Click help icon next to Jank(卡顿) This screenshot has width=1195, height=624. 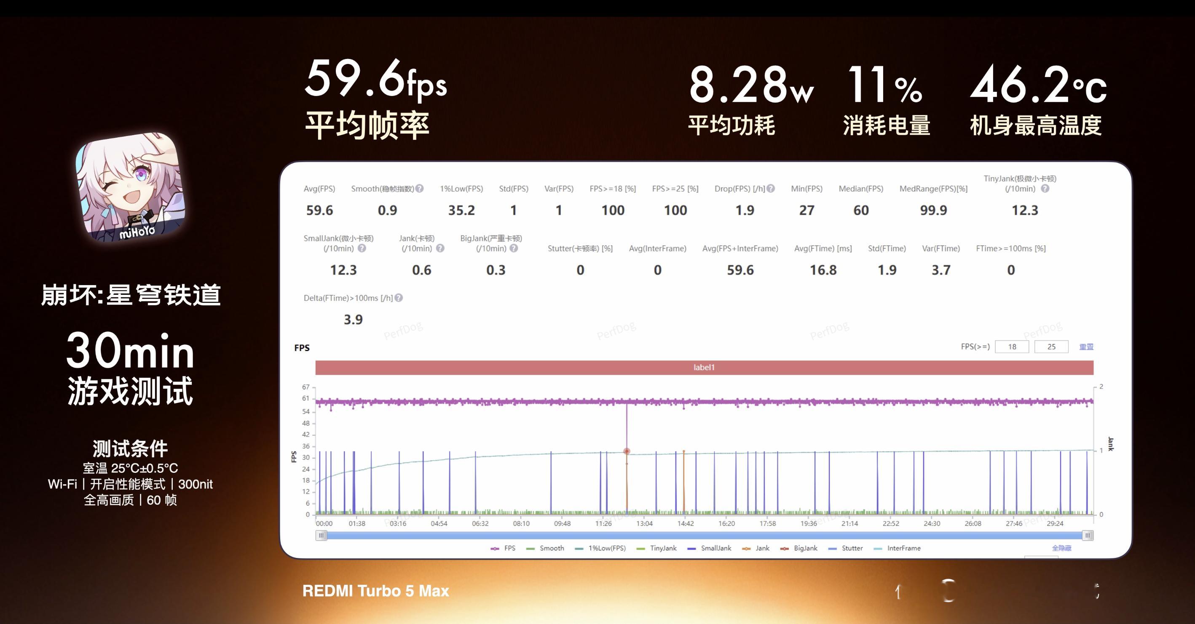point(440,248)
